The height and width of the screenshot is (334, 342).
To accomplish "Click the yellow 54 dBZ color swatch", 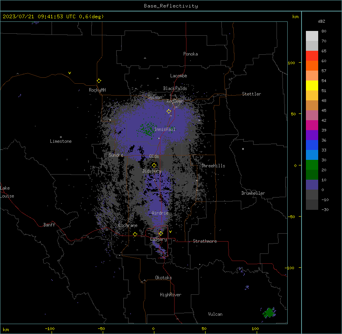I will (x=312, y=85).
